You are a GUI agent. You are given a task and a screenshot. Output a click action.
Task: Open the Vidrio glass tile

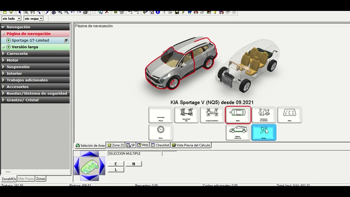pyautogui.click(x=290, y=115)
